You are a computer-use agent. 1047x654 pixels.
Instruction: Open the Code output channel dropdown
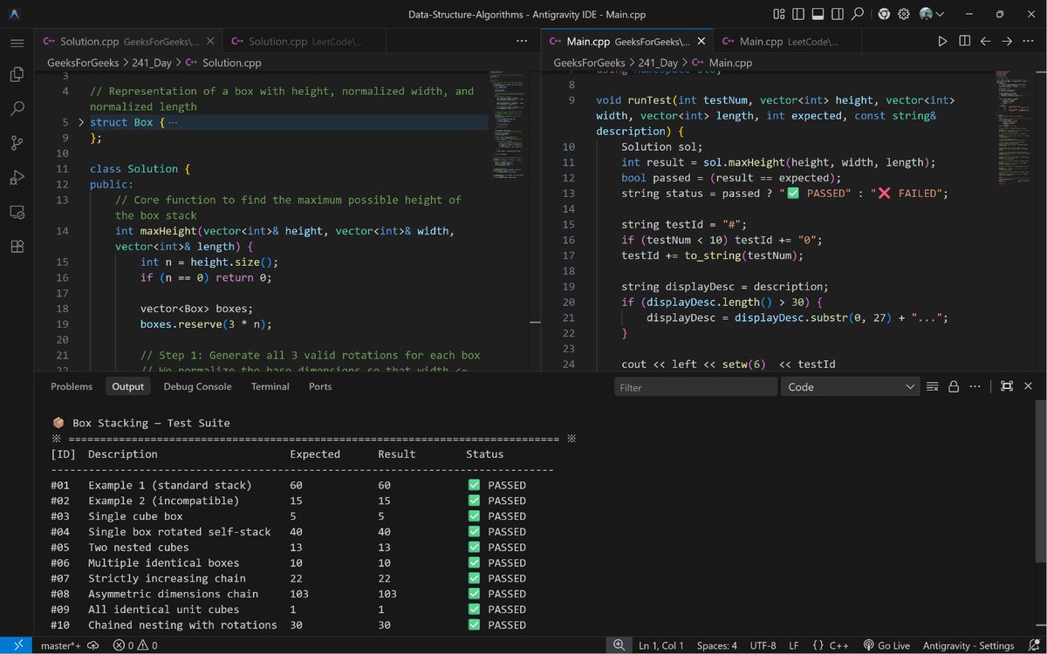click(851, 387)
